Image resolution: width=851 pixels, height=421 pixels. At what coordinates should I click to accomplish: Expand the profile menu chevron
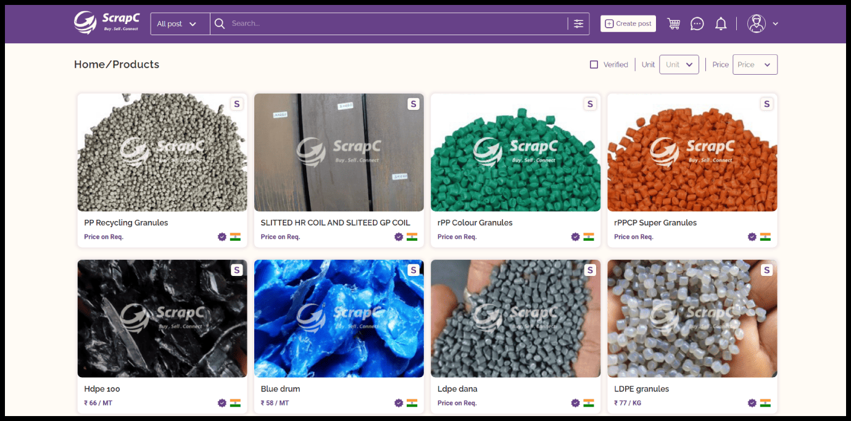775,23
